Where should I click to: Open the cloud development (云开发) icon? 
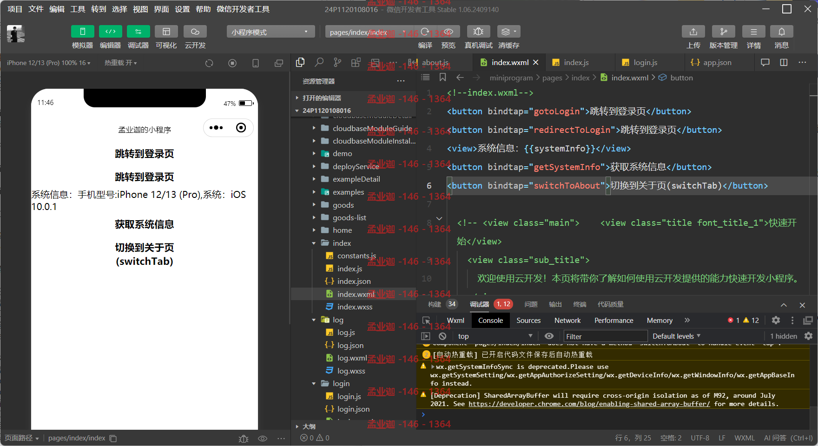pyautogui.click(x=195, y=32)
